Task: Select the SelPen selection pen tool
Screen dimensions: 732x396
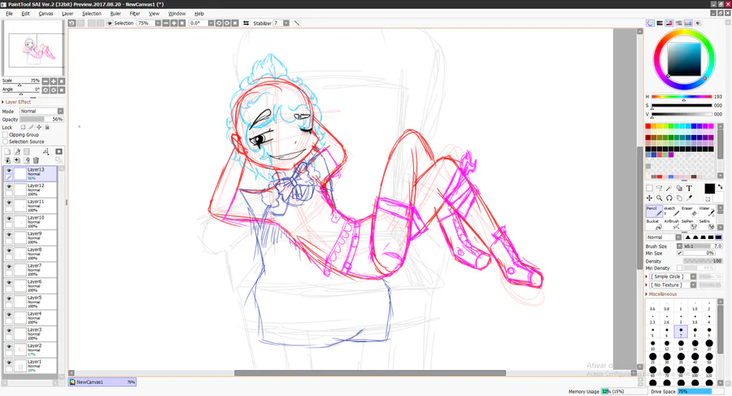Action: point(688,224)
